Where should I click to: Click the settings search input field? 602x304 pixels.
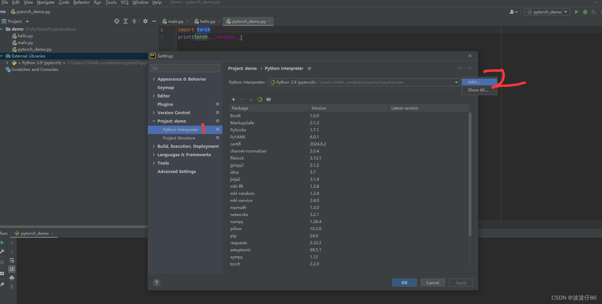(185, 68)
